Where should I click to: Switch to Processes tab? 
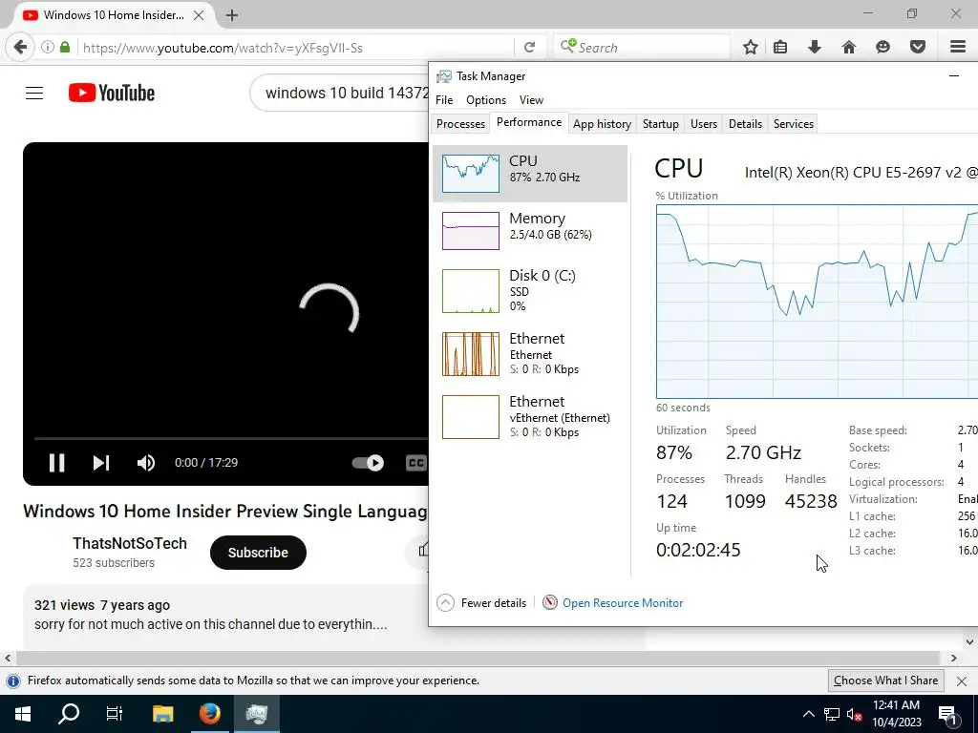tap(460, 123)
